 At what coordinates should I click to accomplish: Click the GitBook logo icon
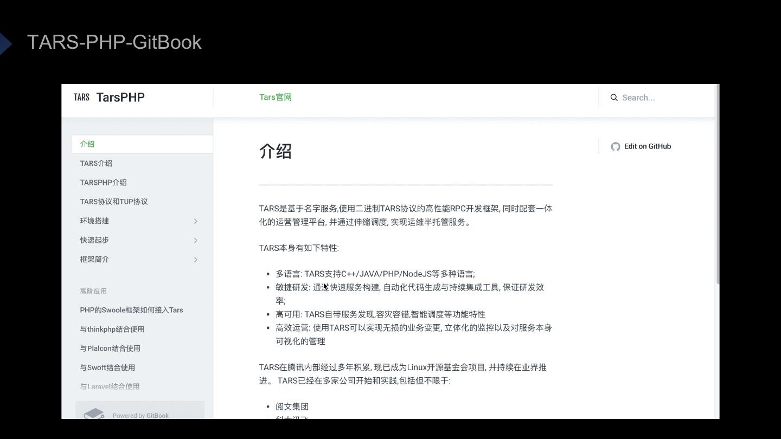tap(94, 414)
